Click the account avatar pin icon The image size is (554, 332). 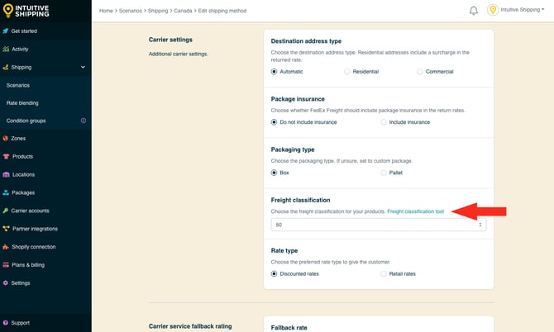click(493, 10)
